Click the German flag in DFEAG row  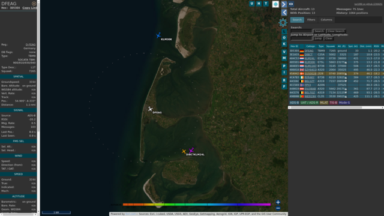302,51
